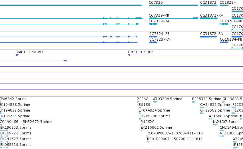Screen dimensions: 243x149
Task: Select the CG31872 gene label
Action: pyautogui.click(x=208, y=3)
